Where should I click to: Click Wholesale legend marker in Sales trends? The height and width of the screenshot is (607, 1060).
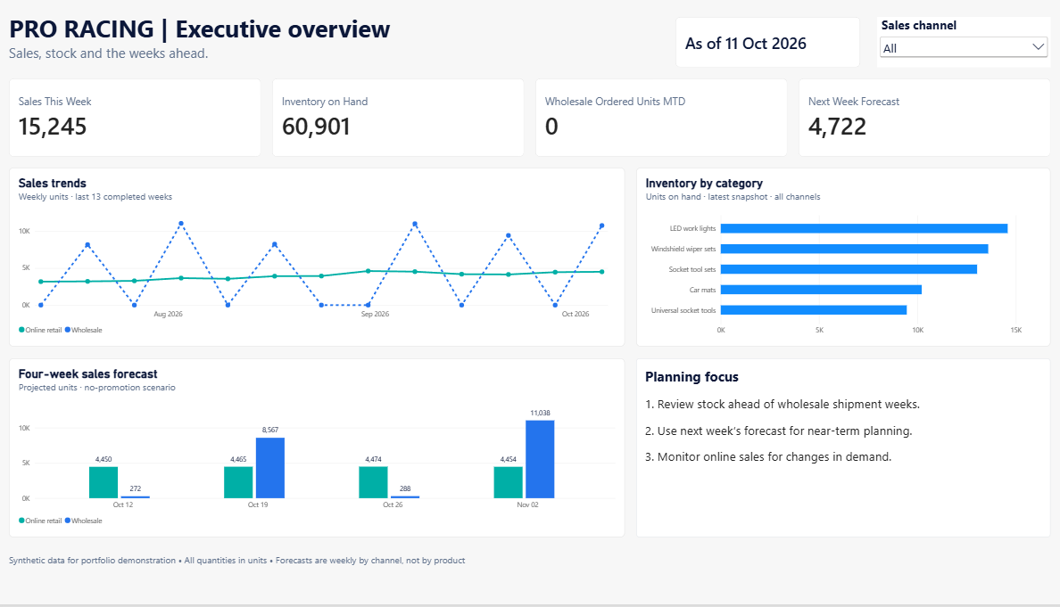pyautogui.click(x=68, y=330)
